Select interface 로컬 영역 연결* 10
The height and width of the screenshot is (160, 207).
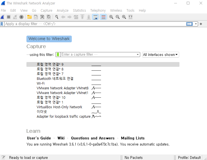pyautogui.click(x=103, y=98)
